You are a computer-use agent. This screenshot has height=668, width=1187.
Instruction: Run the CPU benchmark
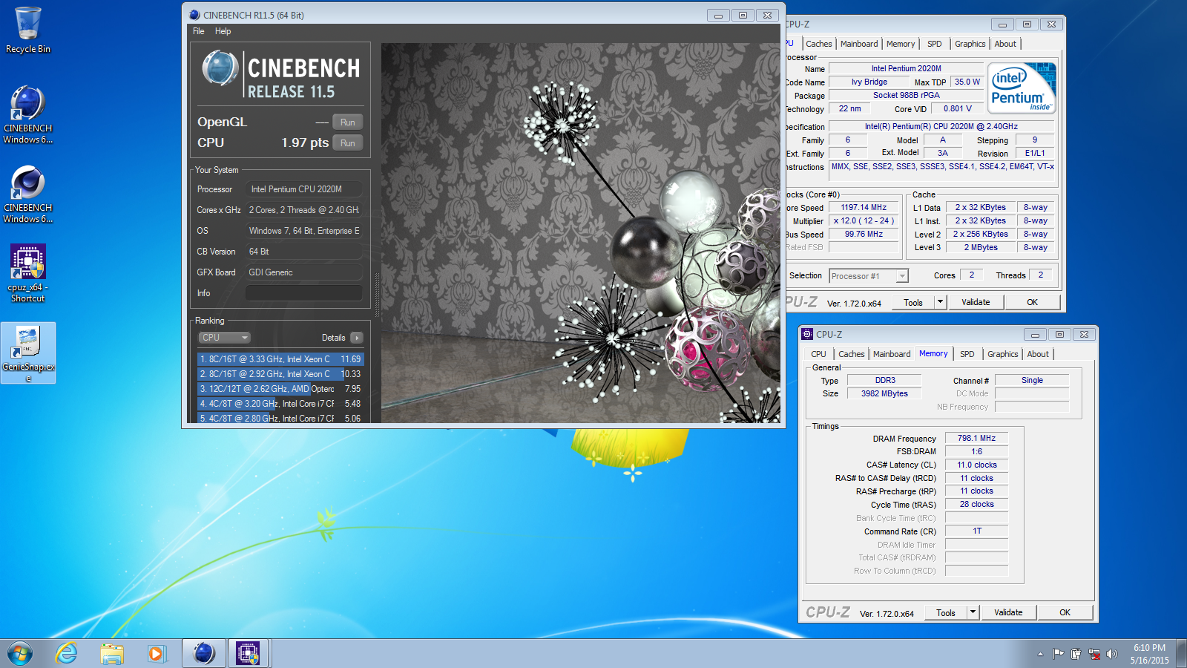347,143
